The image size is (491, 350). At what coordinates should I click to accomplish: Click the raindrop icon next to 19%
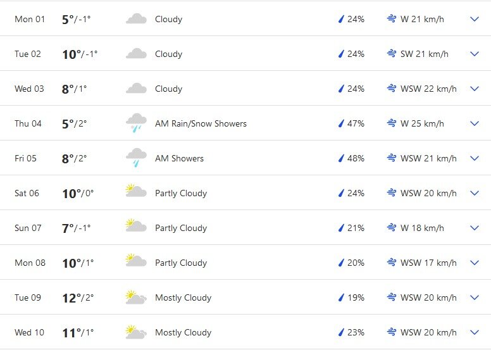341,297
